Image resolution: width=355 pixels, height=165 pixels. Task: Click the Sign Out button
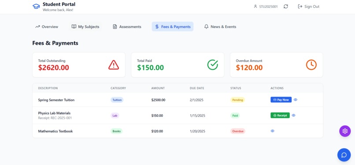tap(308, 7)
